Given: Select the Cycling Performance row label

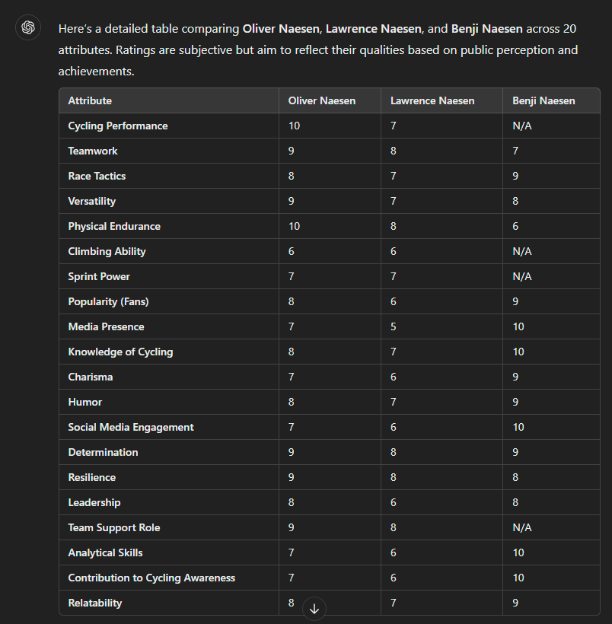Looking at the screenshot, I should pos(118,126).
